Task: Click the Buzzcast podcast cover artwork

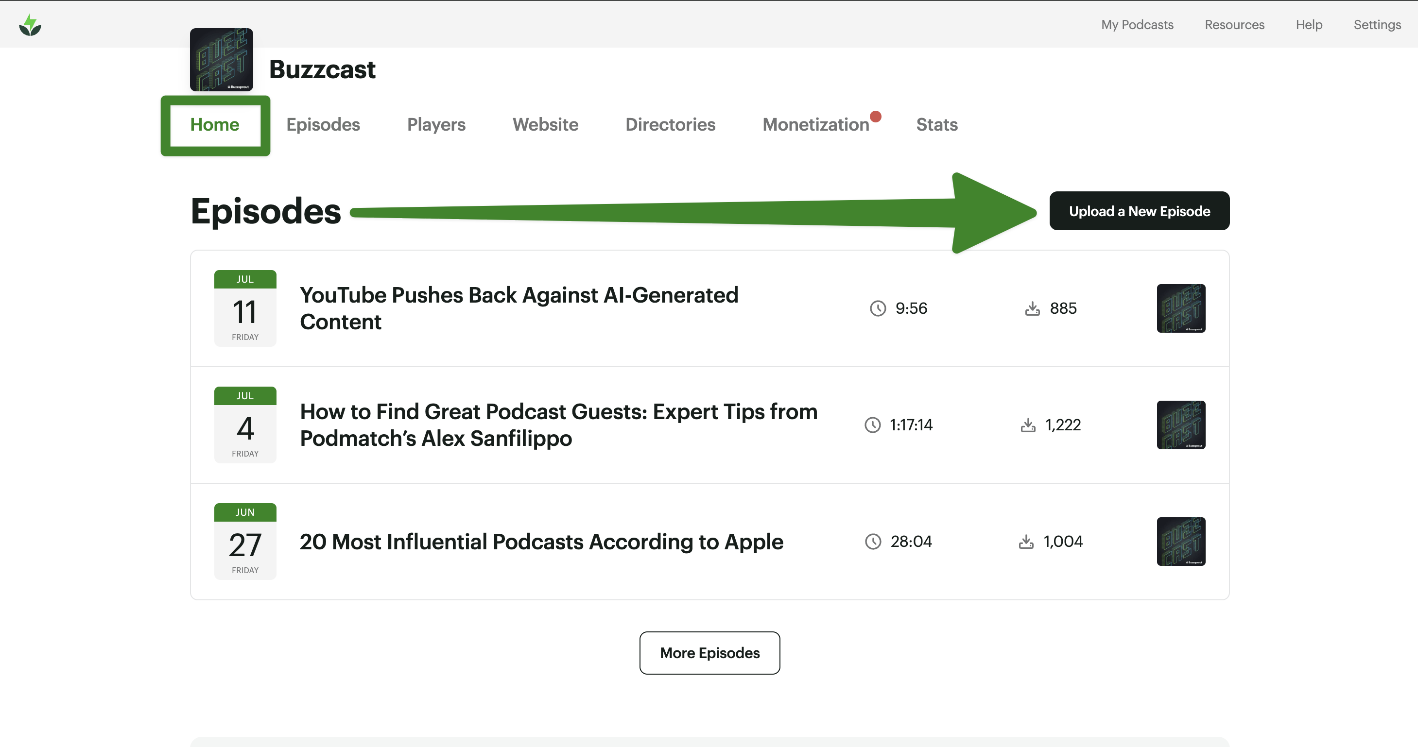Action: [221, 59]
